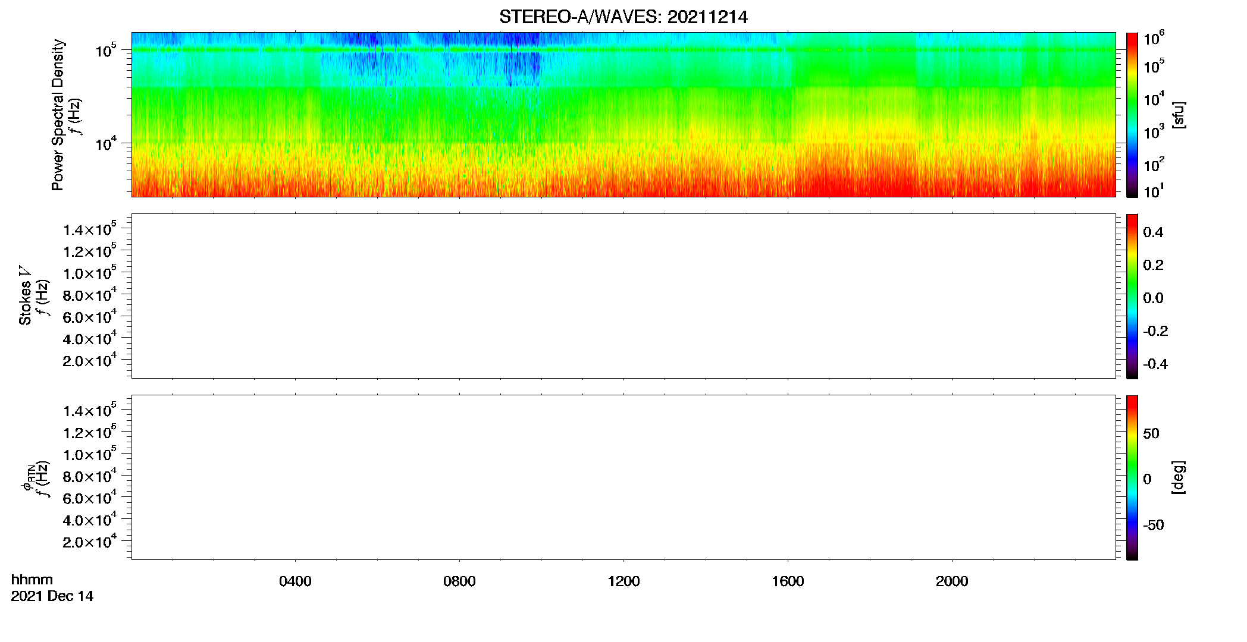This screenshot has height=642, width=1247.
Task: Click the hhmm axis label
Action: click(32, 580)
